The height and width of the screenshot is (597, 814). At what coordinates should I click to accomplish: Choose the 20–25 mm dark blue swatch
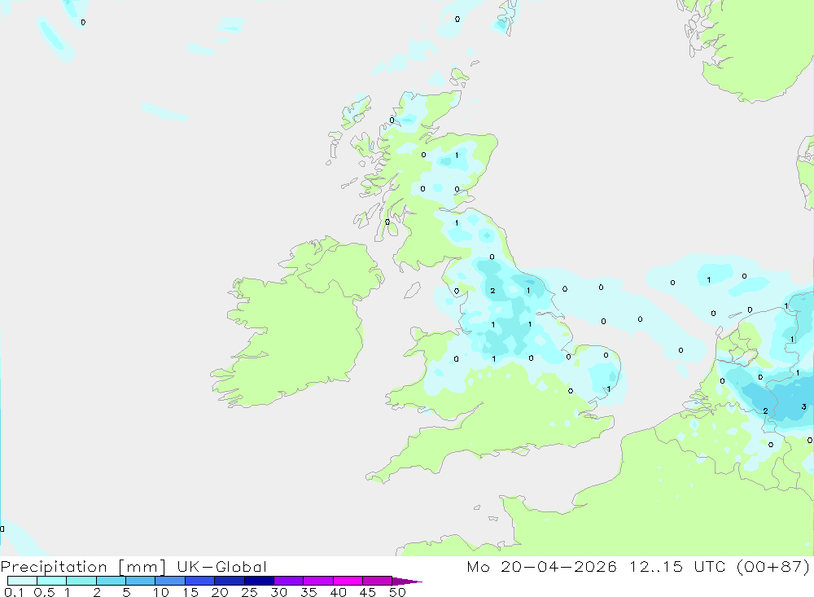230,581
